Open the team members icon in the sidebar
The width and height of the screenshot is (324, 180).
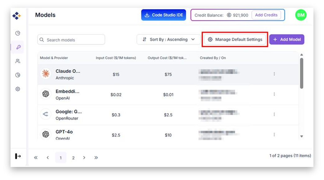(x=17, y=61)
